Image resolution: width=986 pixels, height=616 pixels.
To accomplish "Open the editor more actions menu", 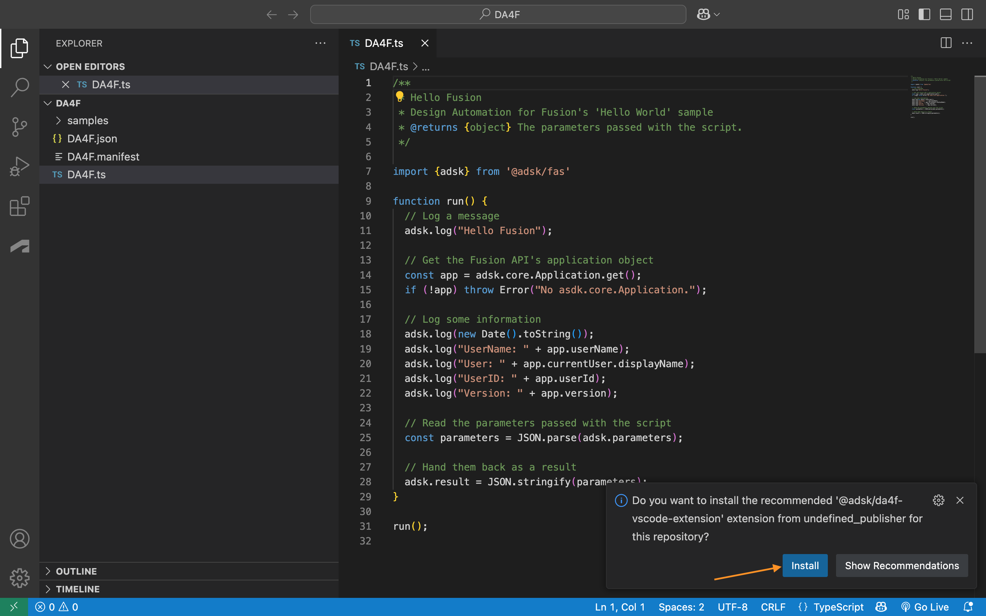I will [968, 43].
